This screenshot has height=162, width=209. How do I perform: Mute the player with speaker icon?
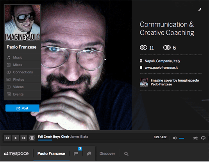[x=175, y=138]
